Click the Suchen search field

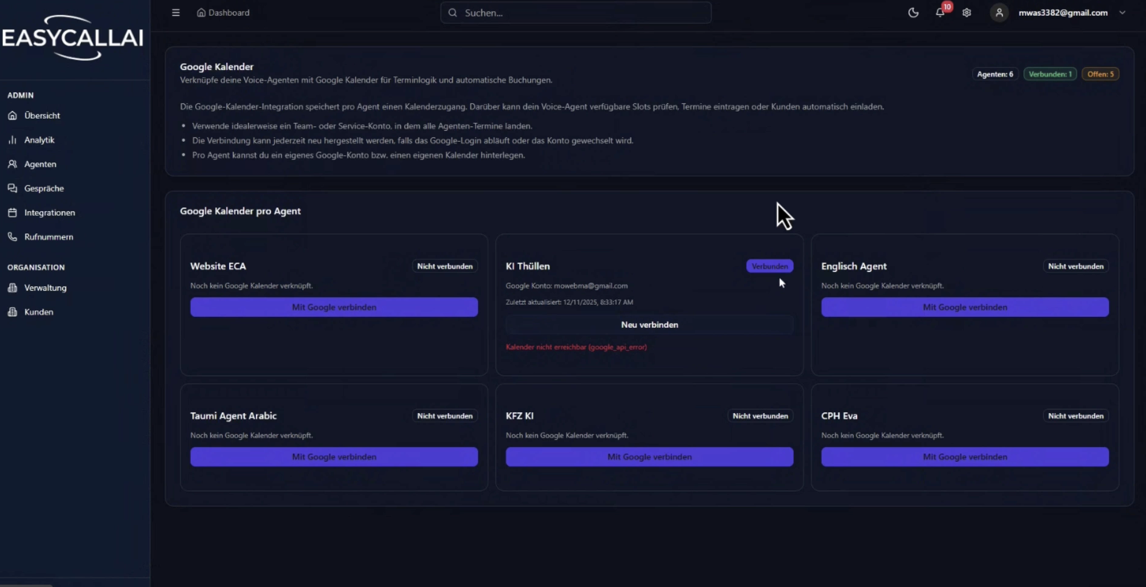tap(575, 13)
